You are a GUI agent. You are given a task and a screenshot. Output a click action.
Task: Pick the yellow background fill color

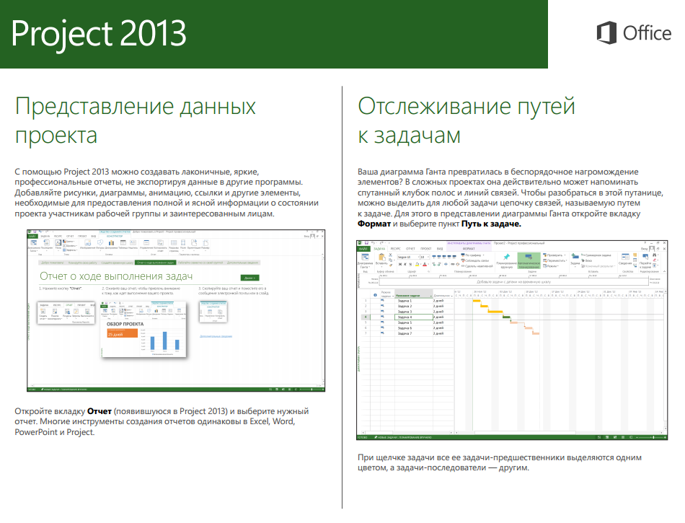point(417,264)
